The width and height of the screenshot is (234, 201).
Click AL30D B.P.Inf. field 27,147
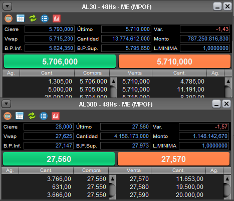[x=49, y=146]
